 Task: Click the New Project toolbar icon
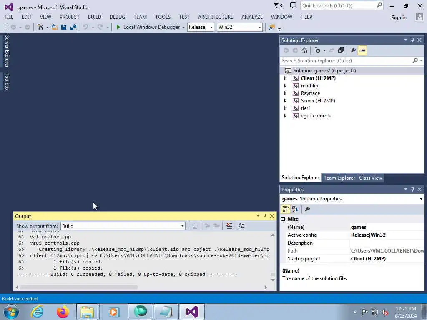[40, 27]
